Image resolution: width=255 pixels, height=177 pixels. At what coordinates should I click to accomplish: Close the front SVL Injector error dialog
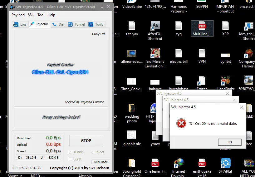coord(242,107)
